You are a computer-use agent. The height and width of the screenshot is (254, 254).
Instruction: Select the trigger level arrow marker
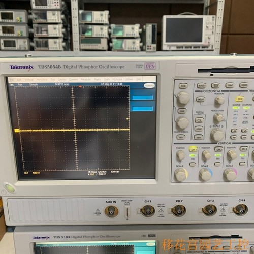tap(128, 119)
